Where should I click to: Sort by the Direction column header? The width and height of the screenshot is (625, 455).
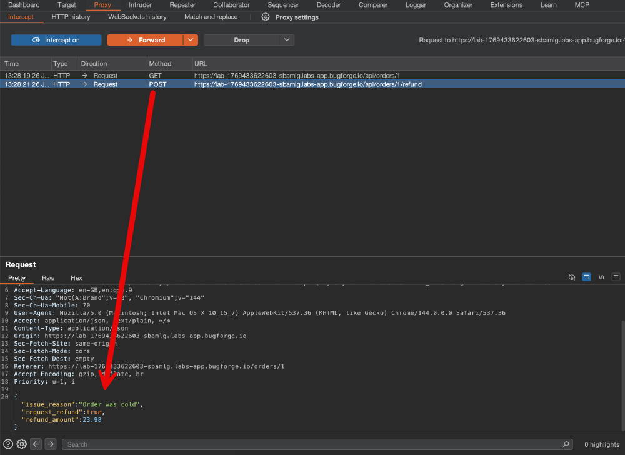pyautogui.click(x=112, y=63)
